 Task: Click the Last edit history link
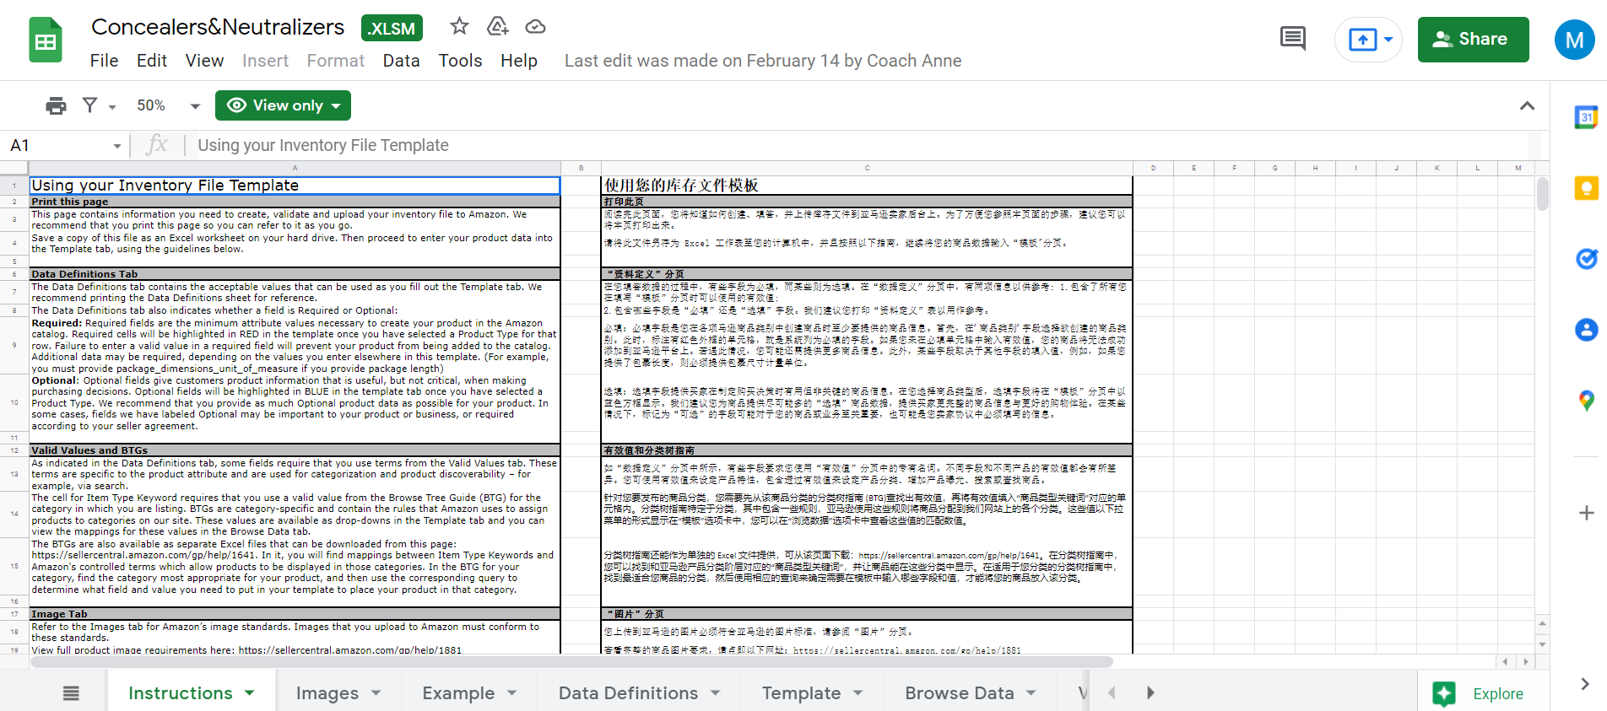[x=763, y=61]
